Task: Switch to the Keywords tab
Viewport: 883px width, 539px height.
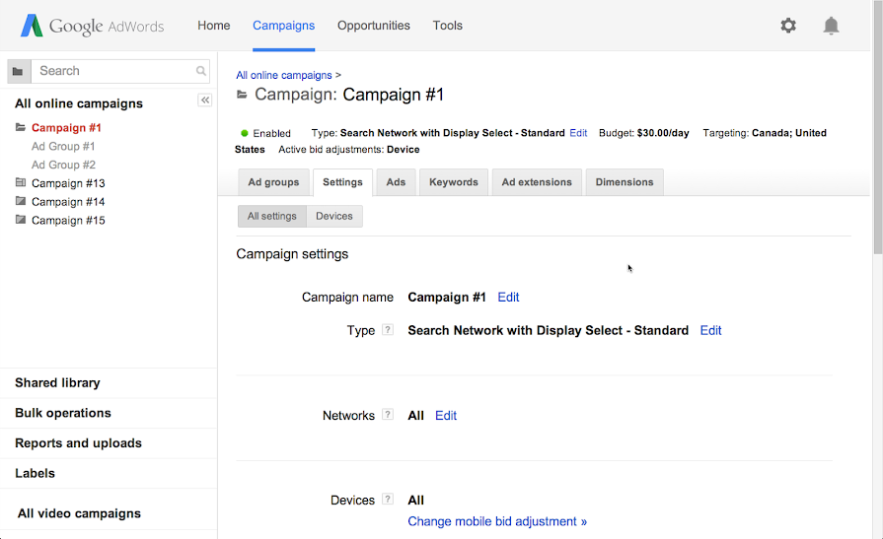Action: point(453,182)
